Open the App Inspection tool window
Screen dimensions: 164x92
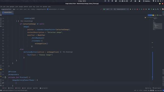(44, 88)
